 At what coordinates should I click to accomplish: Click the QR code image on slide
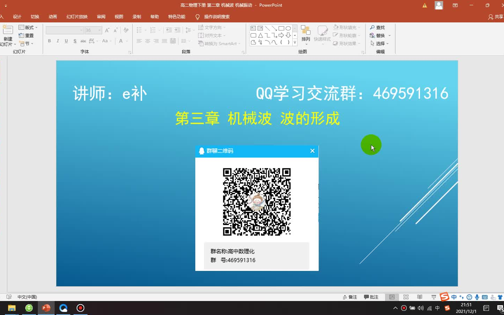(x=257, y=202)
